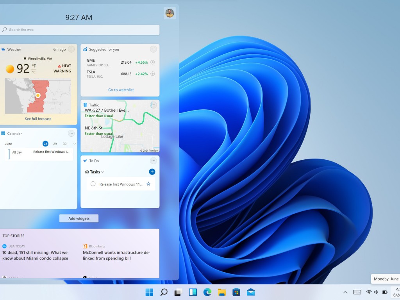
Task: Open To Do widget more options menu
Action: 153,161
